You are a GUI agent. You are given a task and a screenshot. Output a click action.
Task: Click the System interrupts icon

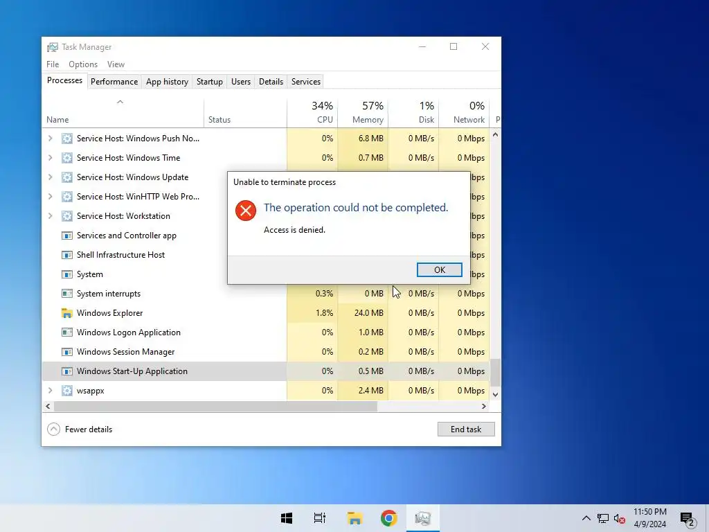coord(67,294)
